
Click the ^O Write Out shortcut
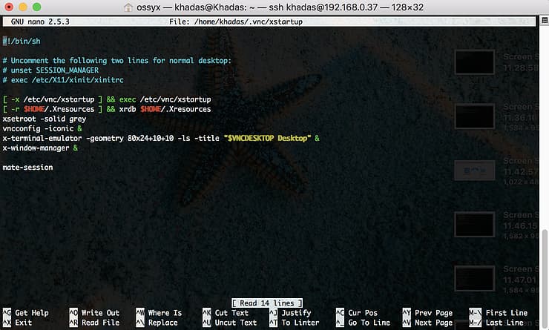(93, 313)
